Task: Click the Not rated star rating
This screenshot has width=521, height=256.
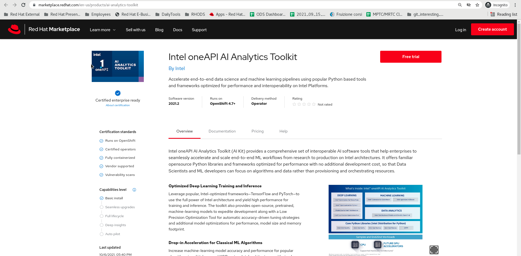Action: (312, 104)
